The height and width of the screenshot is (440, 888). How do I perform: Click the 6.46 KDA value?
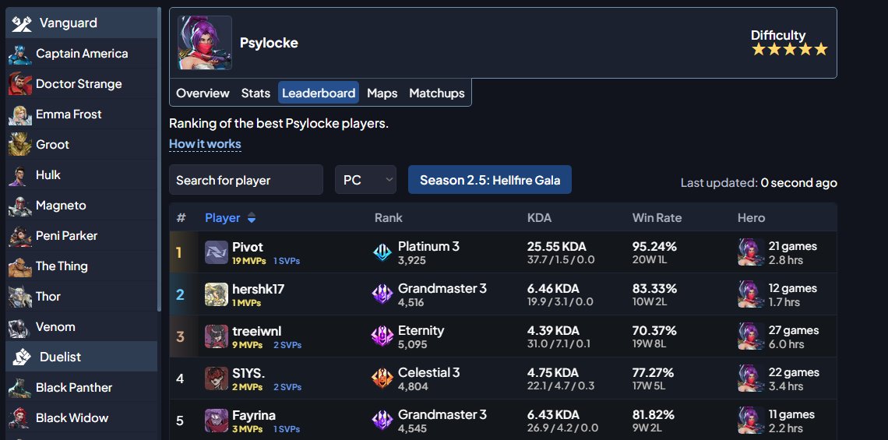pyautogui.click(x=553, y=288)
